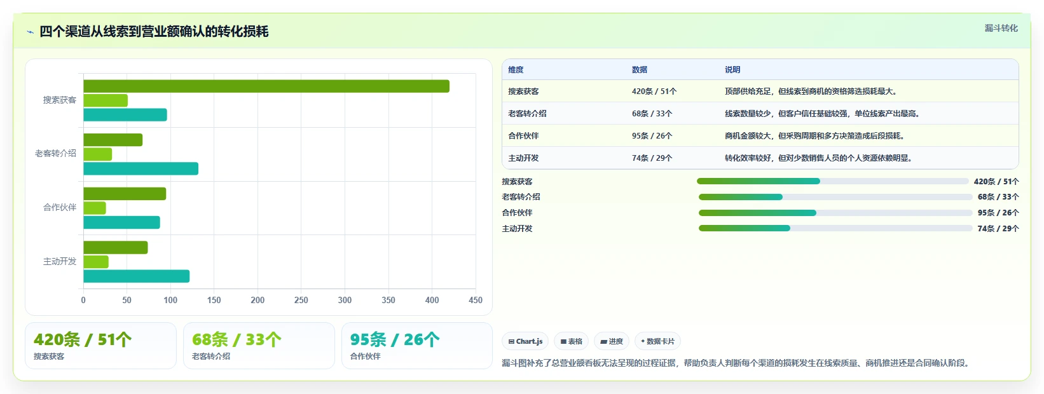
Task: Click the 主动开发 y-axis label in chart
Action: [x=60, y=262]
